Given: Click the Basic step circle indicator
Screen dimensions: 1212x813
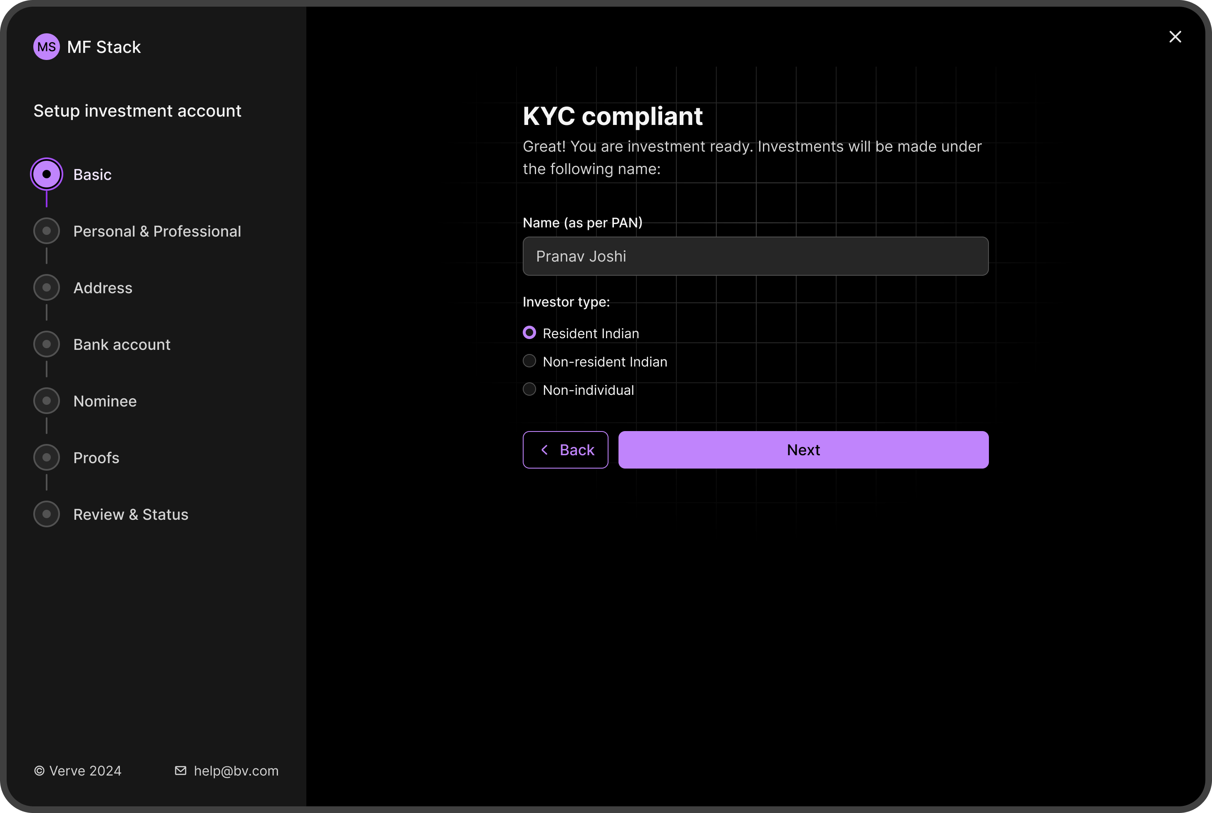Looking at the screenshot, I should 46,174.
